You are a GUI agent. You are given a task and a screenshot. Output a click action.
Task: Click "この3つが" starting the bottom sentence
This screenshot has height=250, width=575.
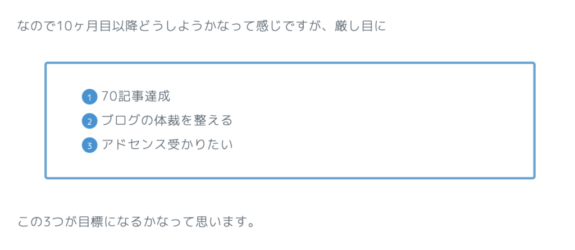(49, 221)
